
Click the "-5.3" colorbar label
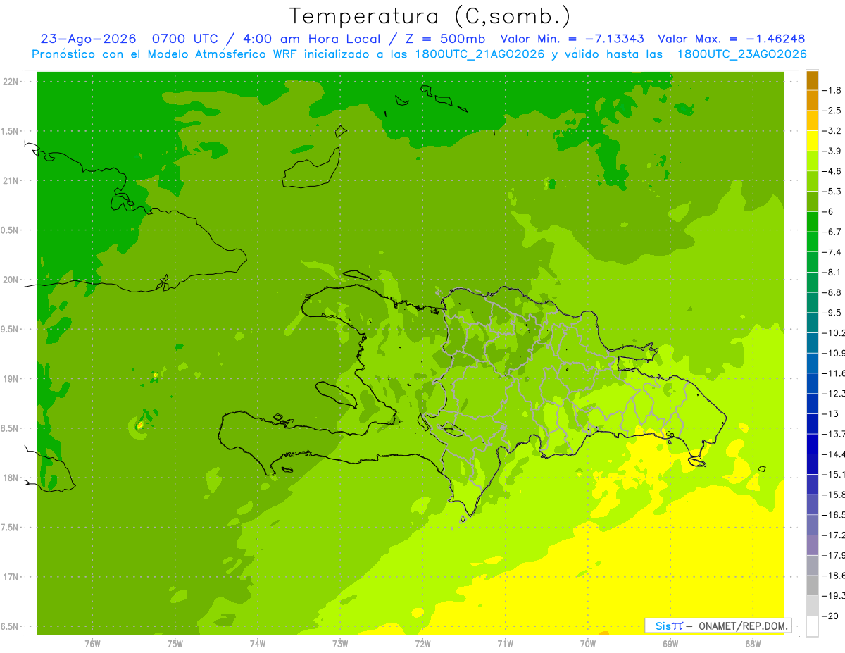point(833,192)
